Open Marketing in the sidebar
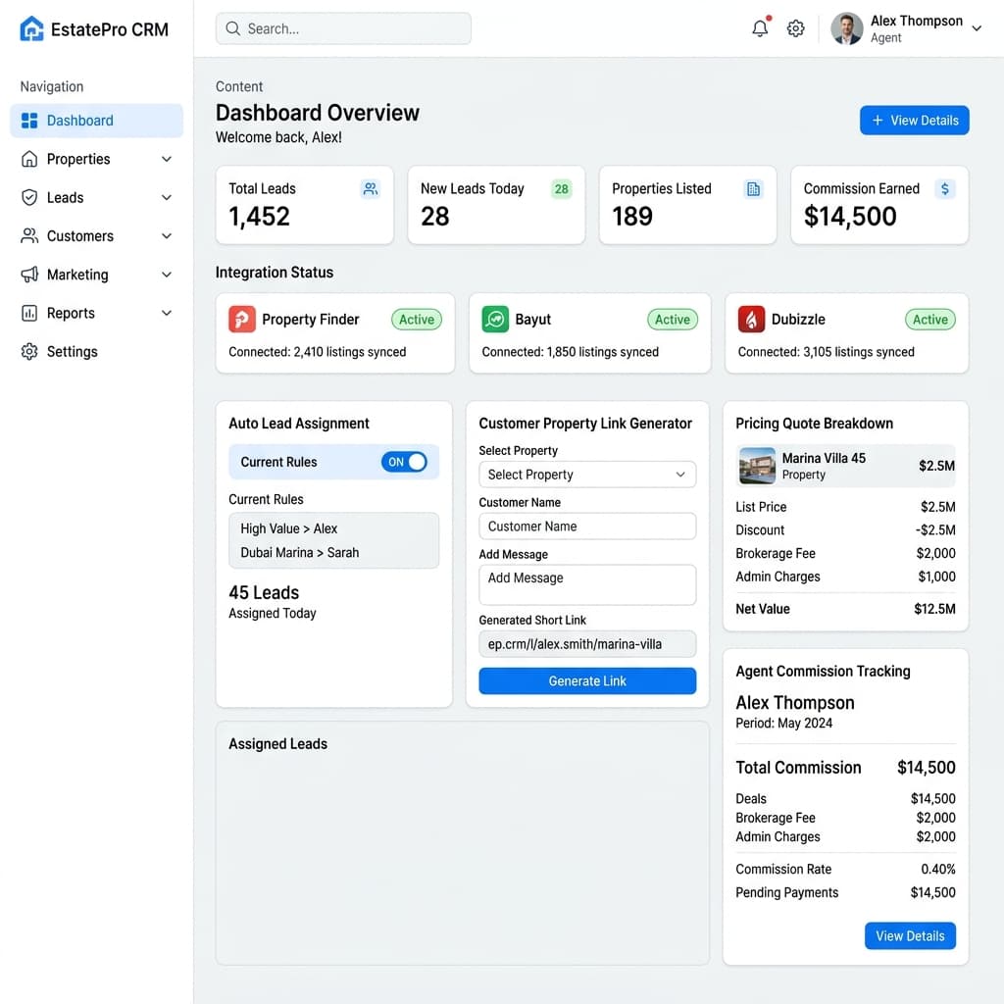This screenshot has width=1004, height=1004. click(97, 275)
